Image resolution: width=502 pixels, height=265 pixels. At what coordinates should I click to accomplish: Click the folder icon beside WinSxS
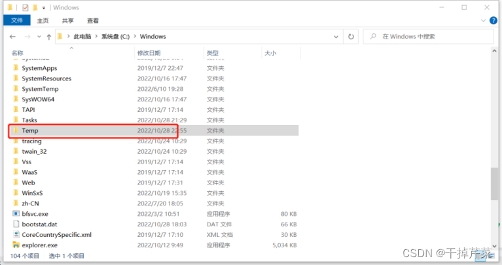tap(16, 192)
